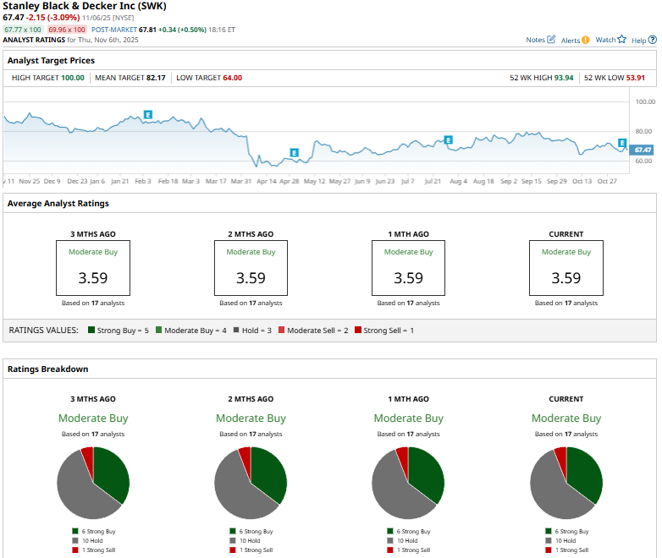Click the Hold = 3 gray swatch
Screen dimensions: 662x558
click(234, 331)
